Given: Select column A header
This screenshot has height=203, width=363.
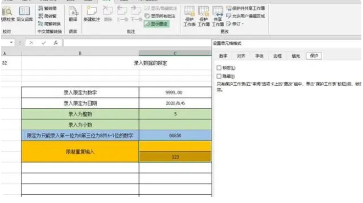Looking at the screenshot, I should point(12,54).
